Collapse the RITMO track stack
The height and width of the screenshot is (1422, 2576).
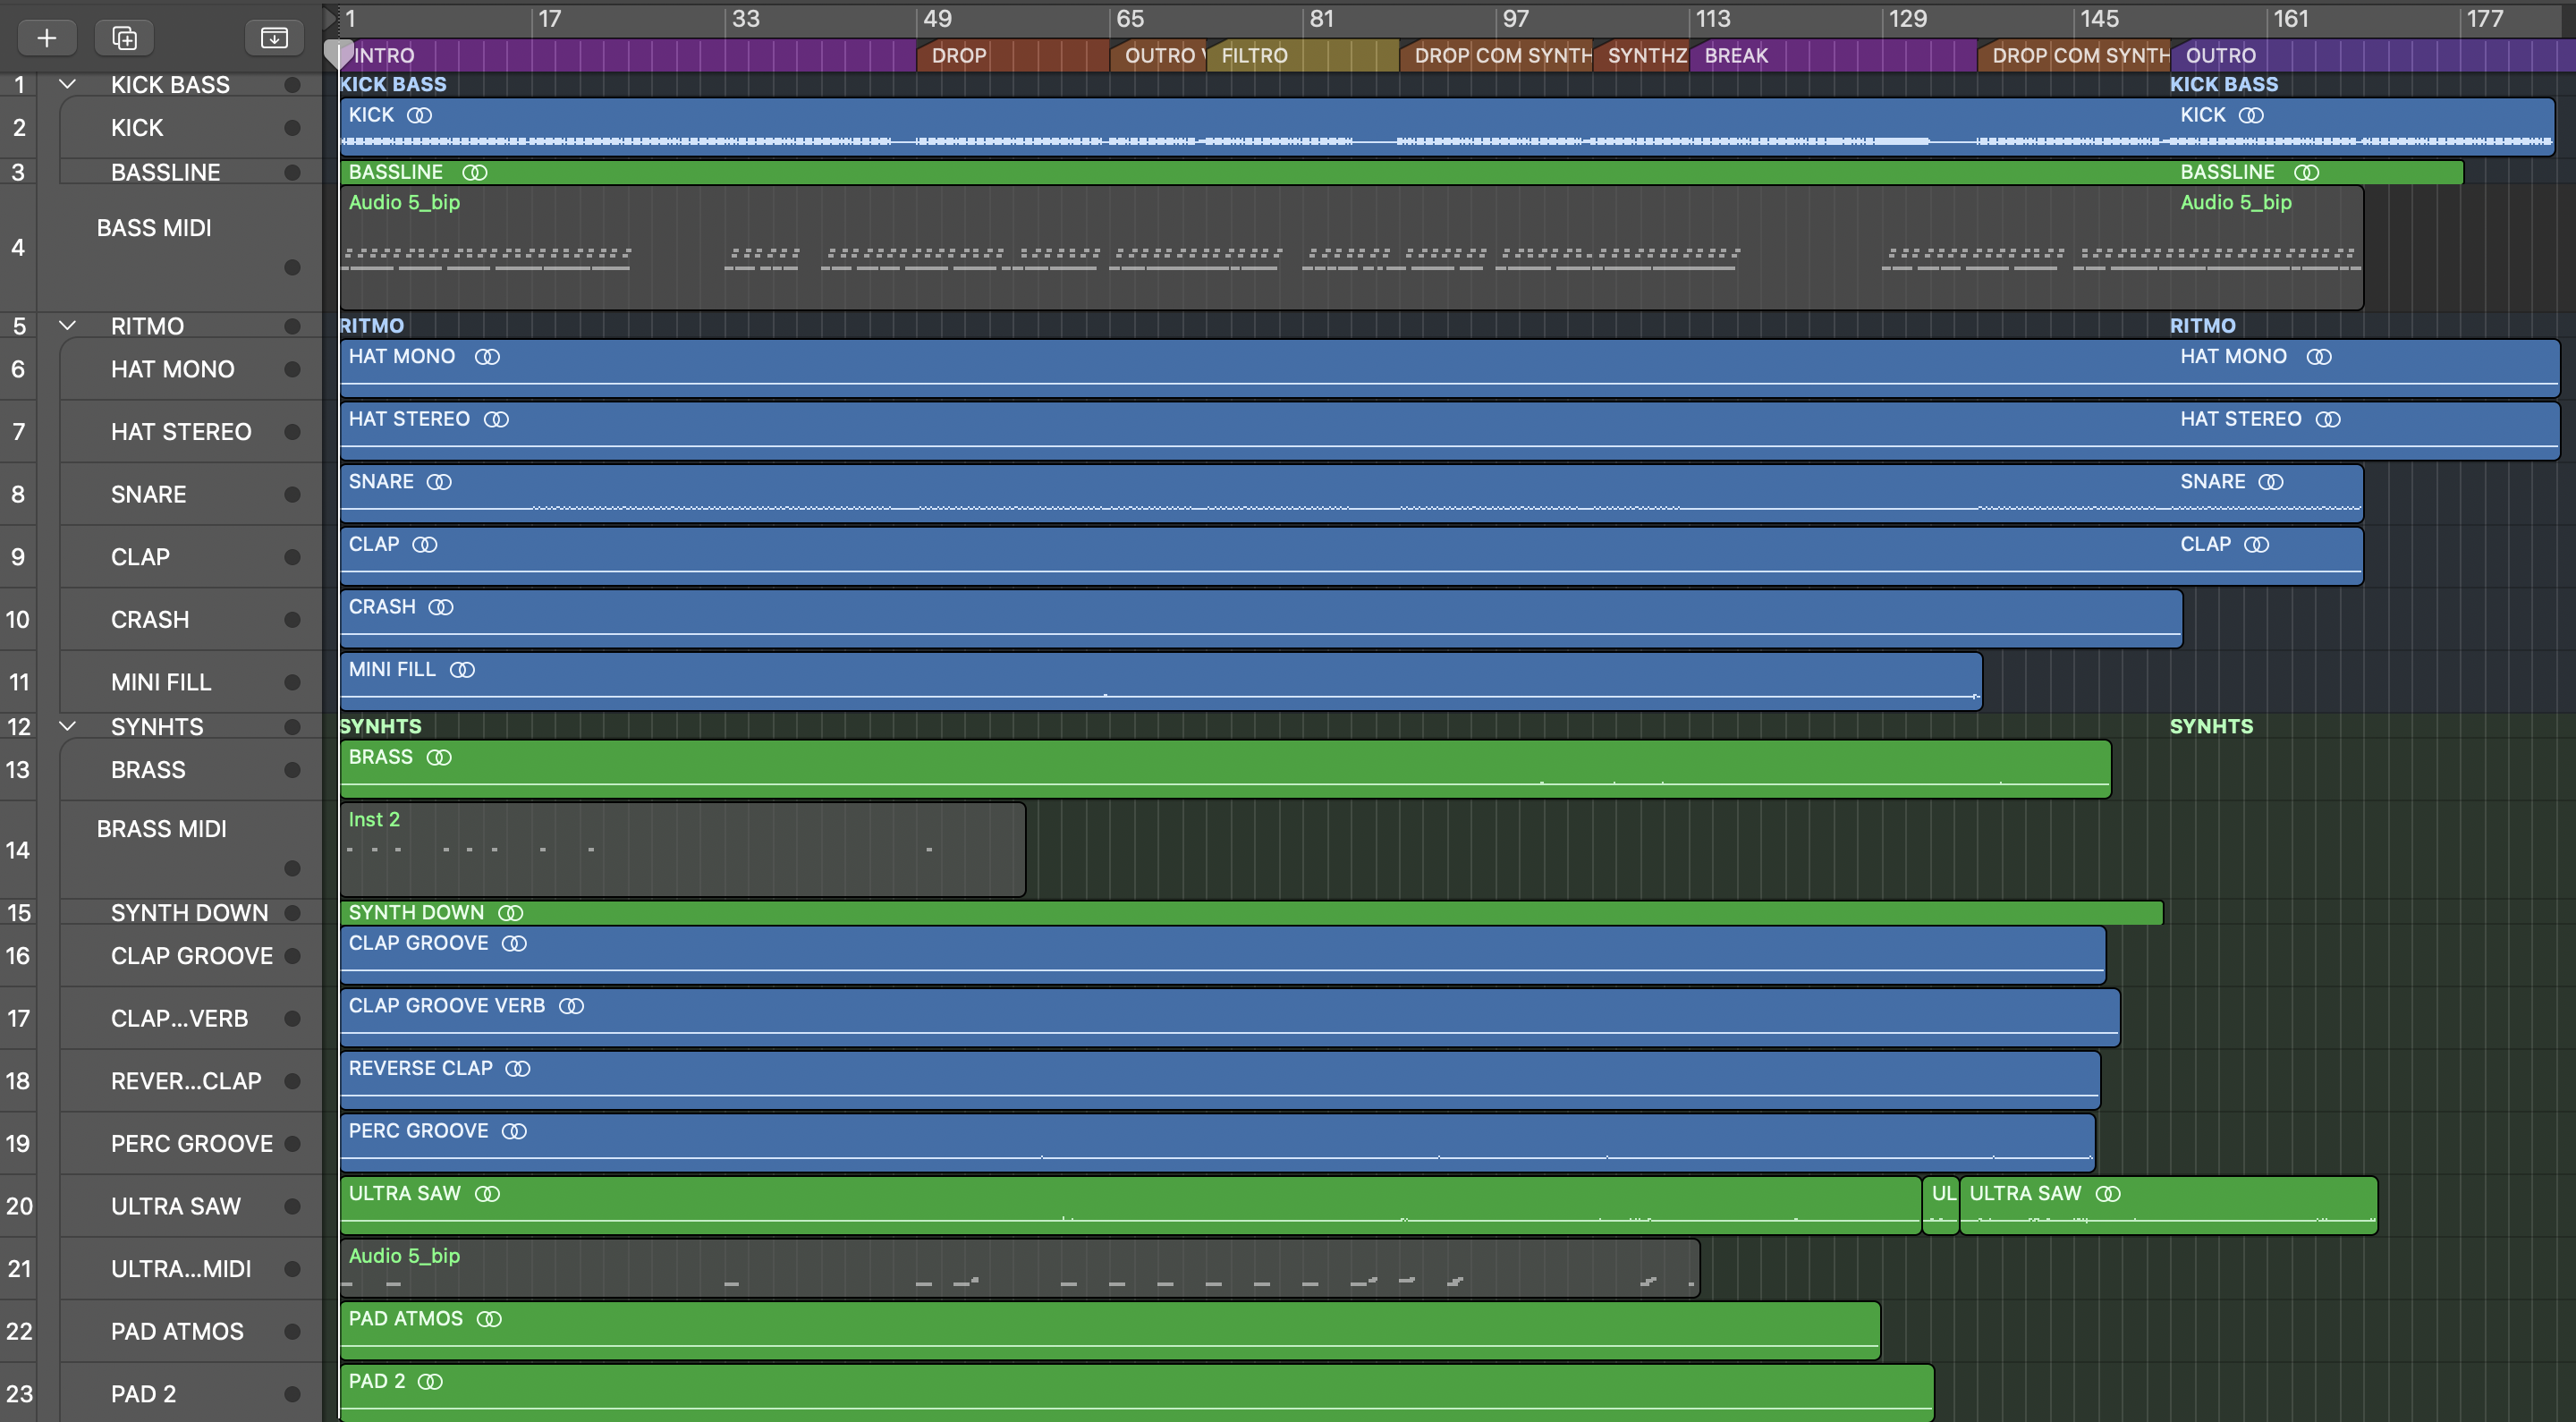(x=68, y=326)
